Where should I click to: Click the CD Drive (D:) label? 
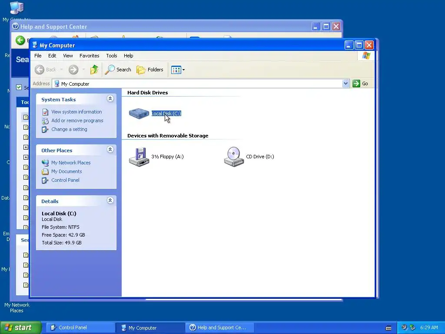[x=260, y=157]
